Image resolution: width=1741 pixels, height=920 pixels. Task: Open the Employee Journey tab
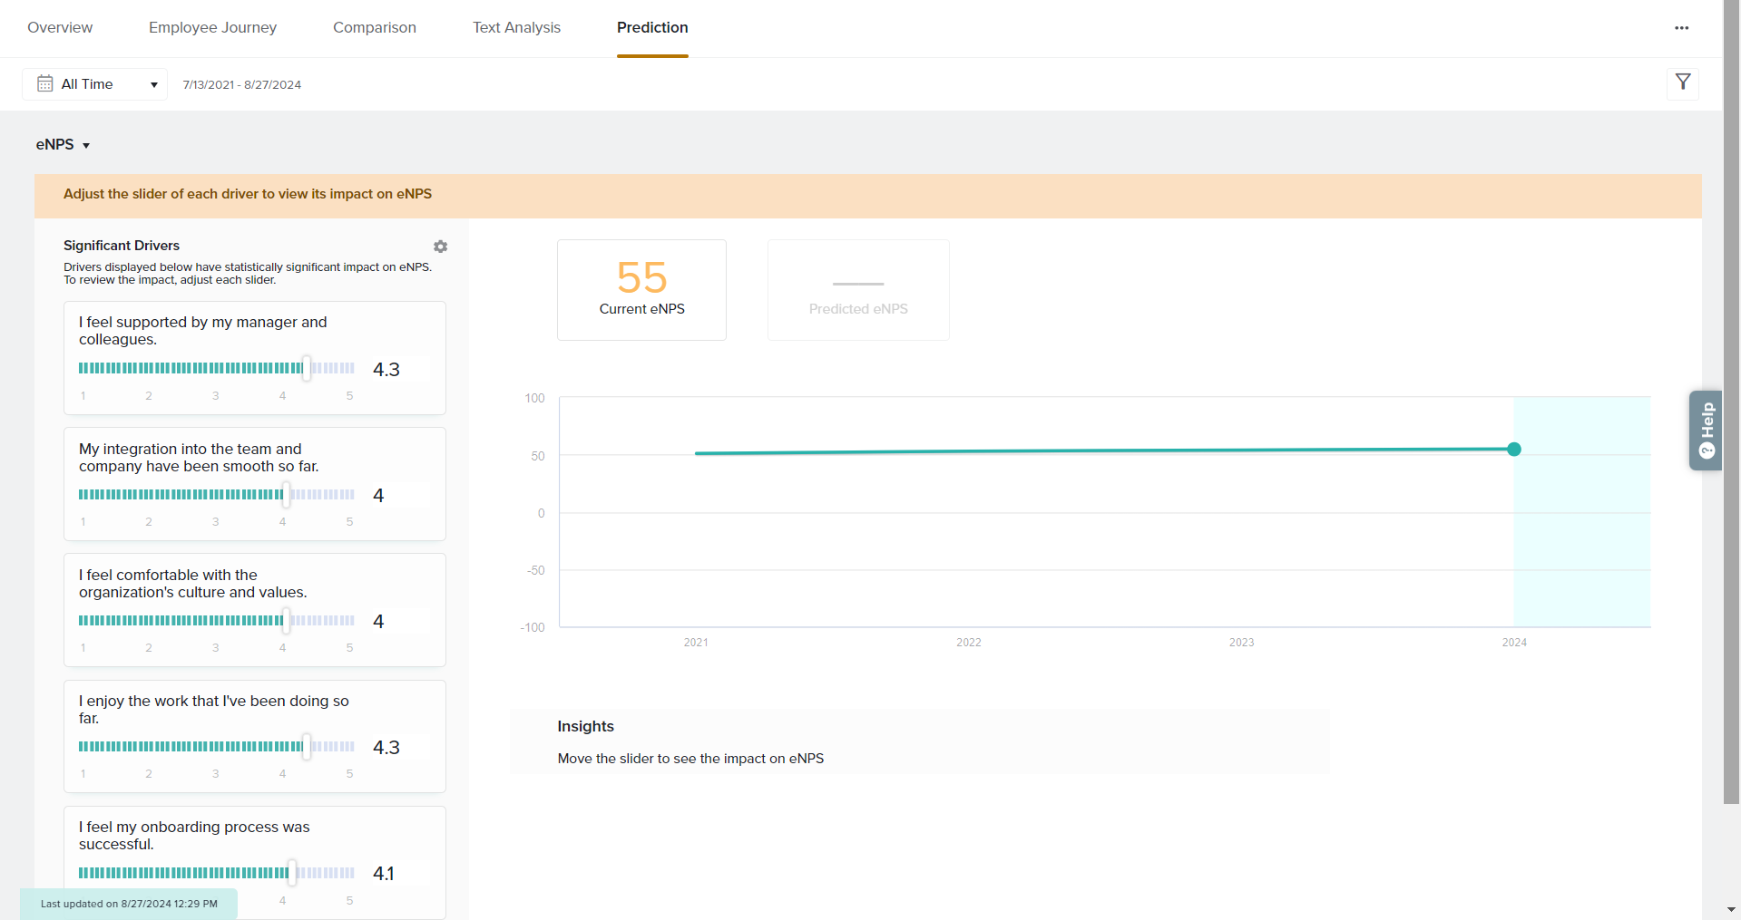[x=212, y=28]
